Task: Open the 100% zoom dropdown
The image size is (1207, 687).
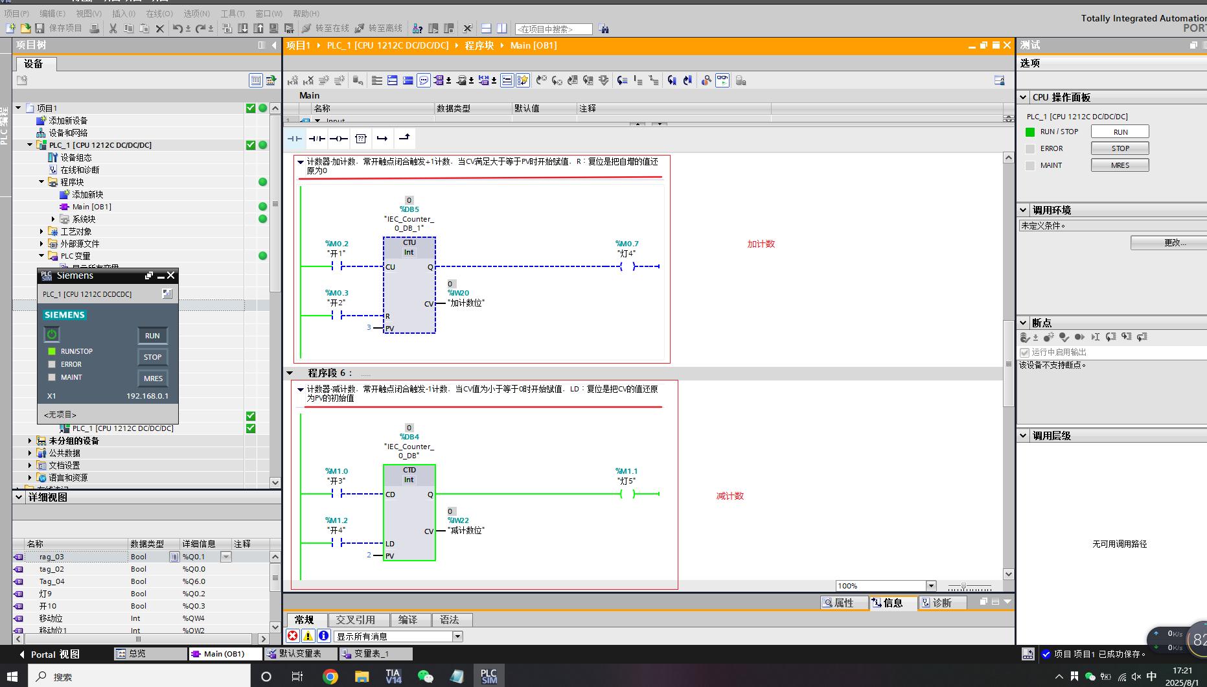Action: [x=931, y=586]
